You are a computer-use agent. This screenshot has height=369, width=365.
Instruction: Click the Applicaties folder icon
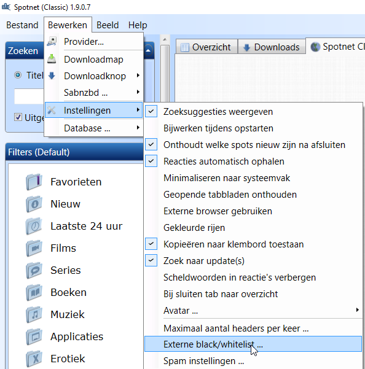tap(34, 336)
